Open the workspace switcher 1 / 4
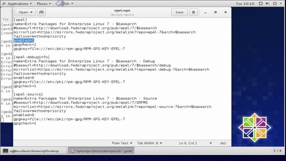The width and height of the screenshot is (286, 161). pos(277,151)
